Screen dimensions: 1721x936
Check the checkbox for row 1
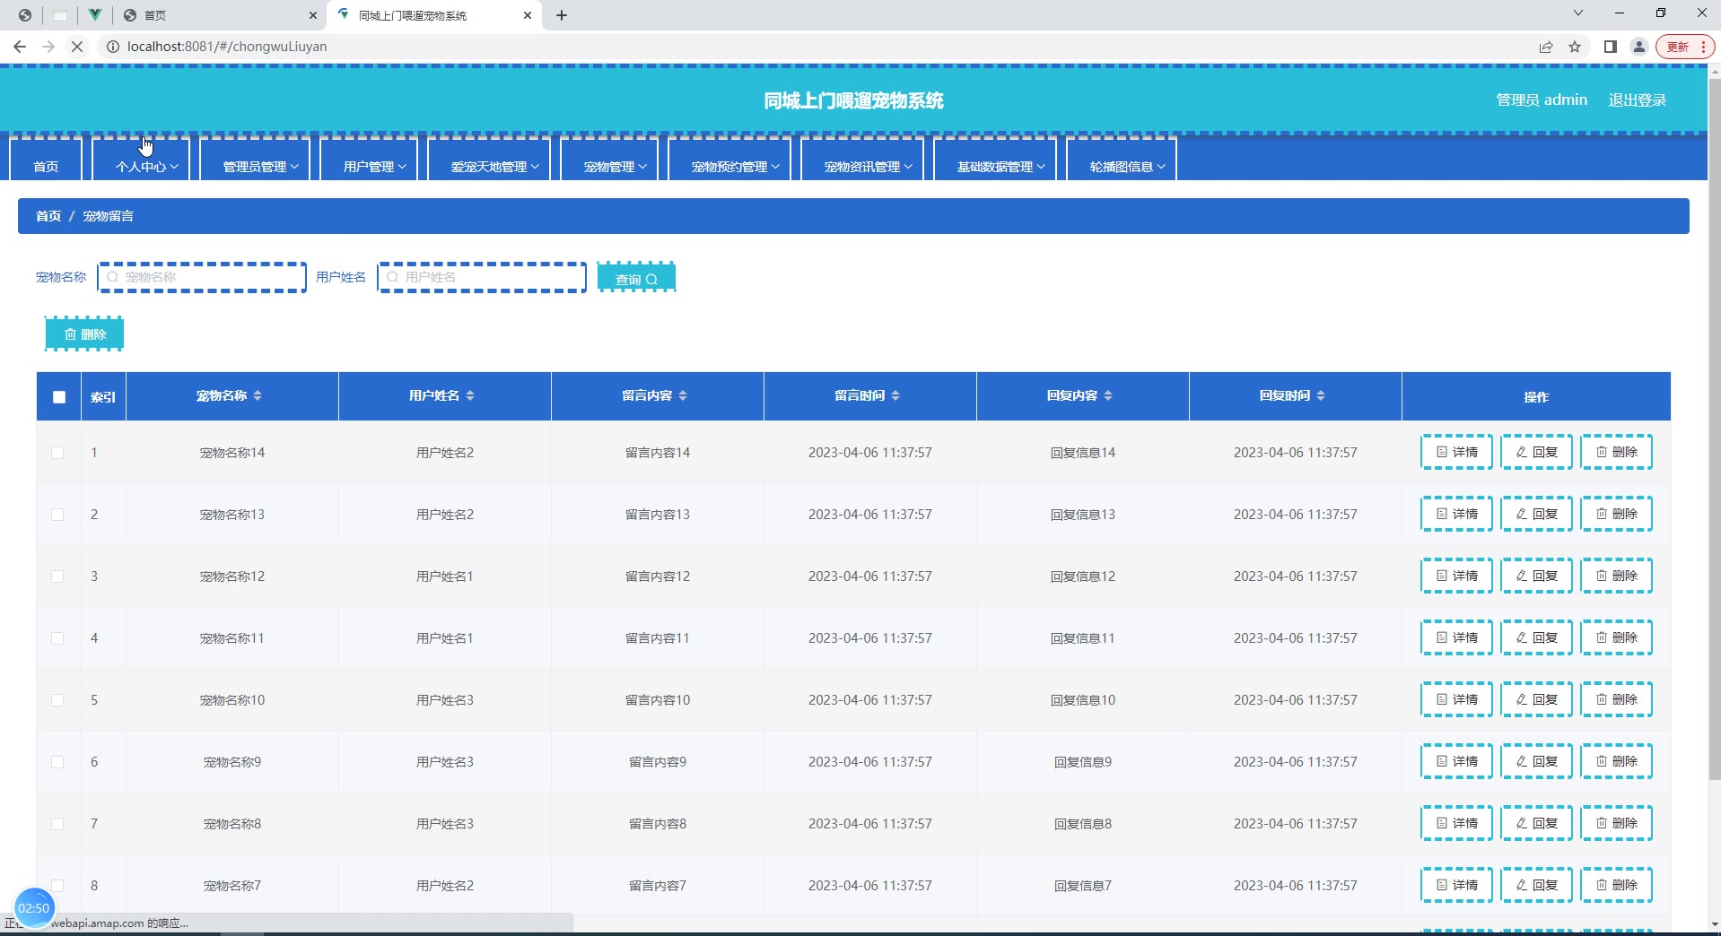pos(57,453)
